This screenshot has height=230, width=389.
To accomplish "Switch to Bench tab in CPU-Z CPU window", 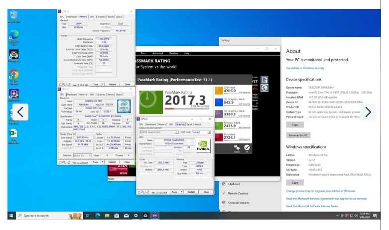I will (x=111, y=95).
